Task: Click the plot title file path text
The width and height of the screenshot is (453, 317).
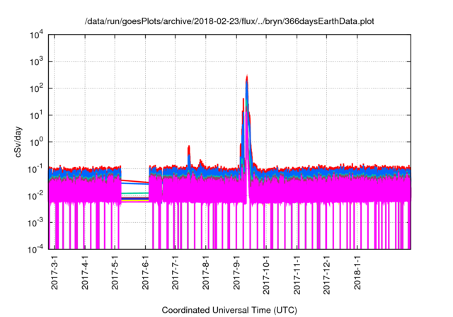Action: click(229, 21)
